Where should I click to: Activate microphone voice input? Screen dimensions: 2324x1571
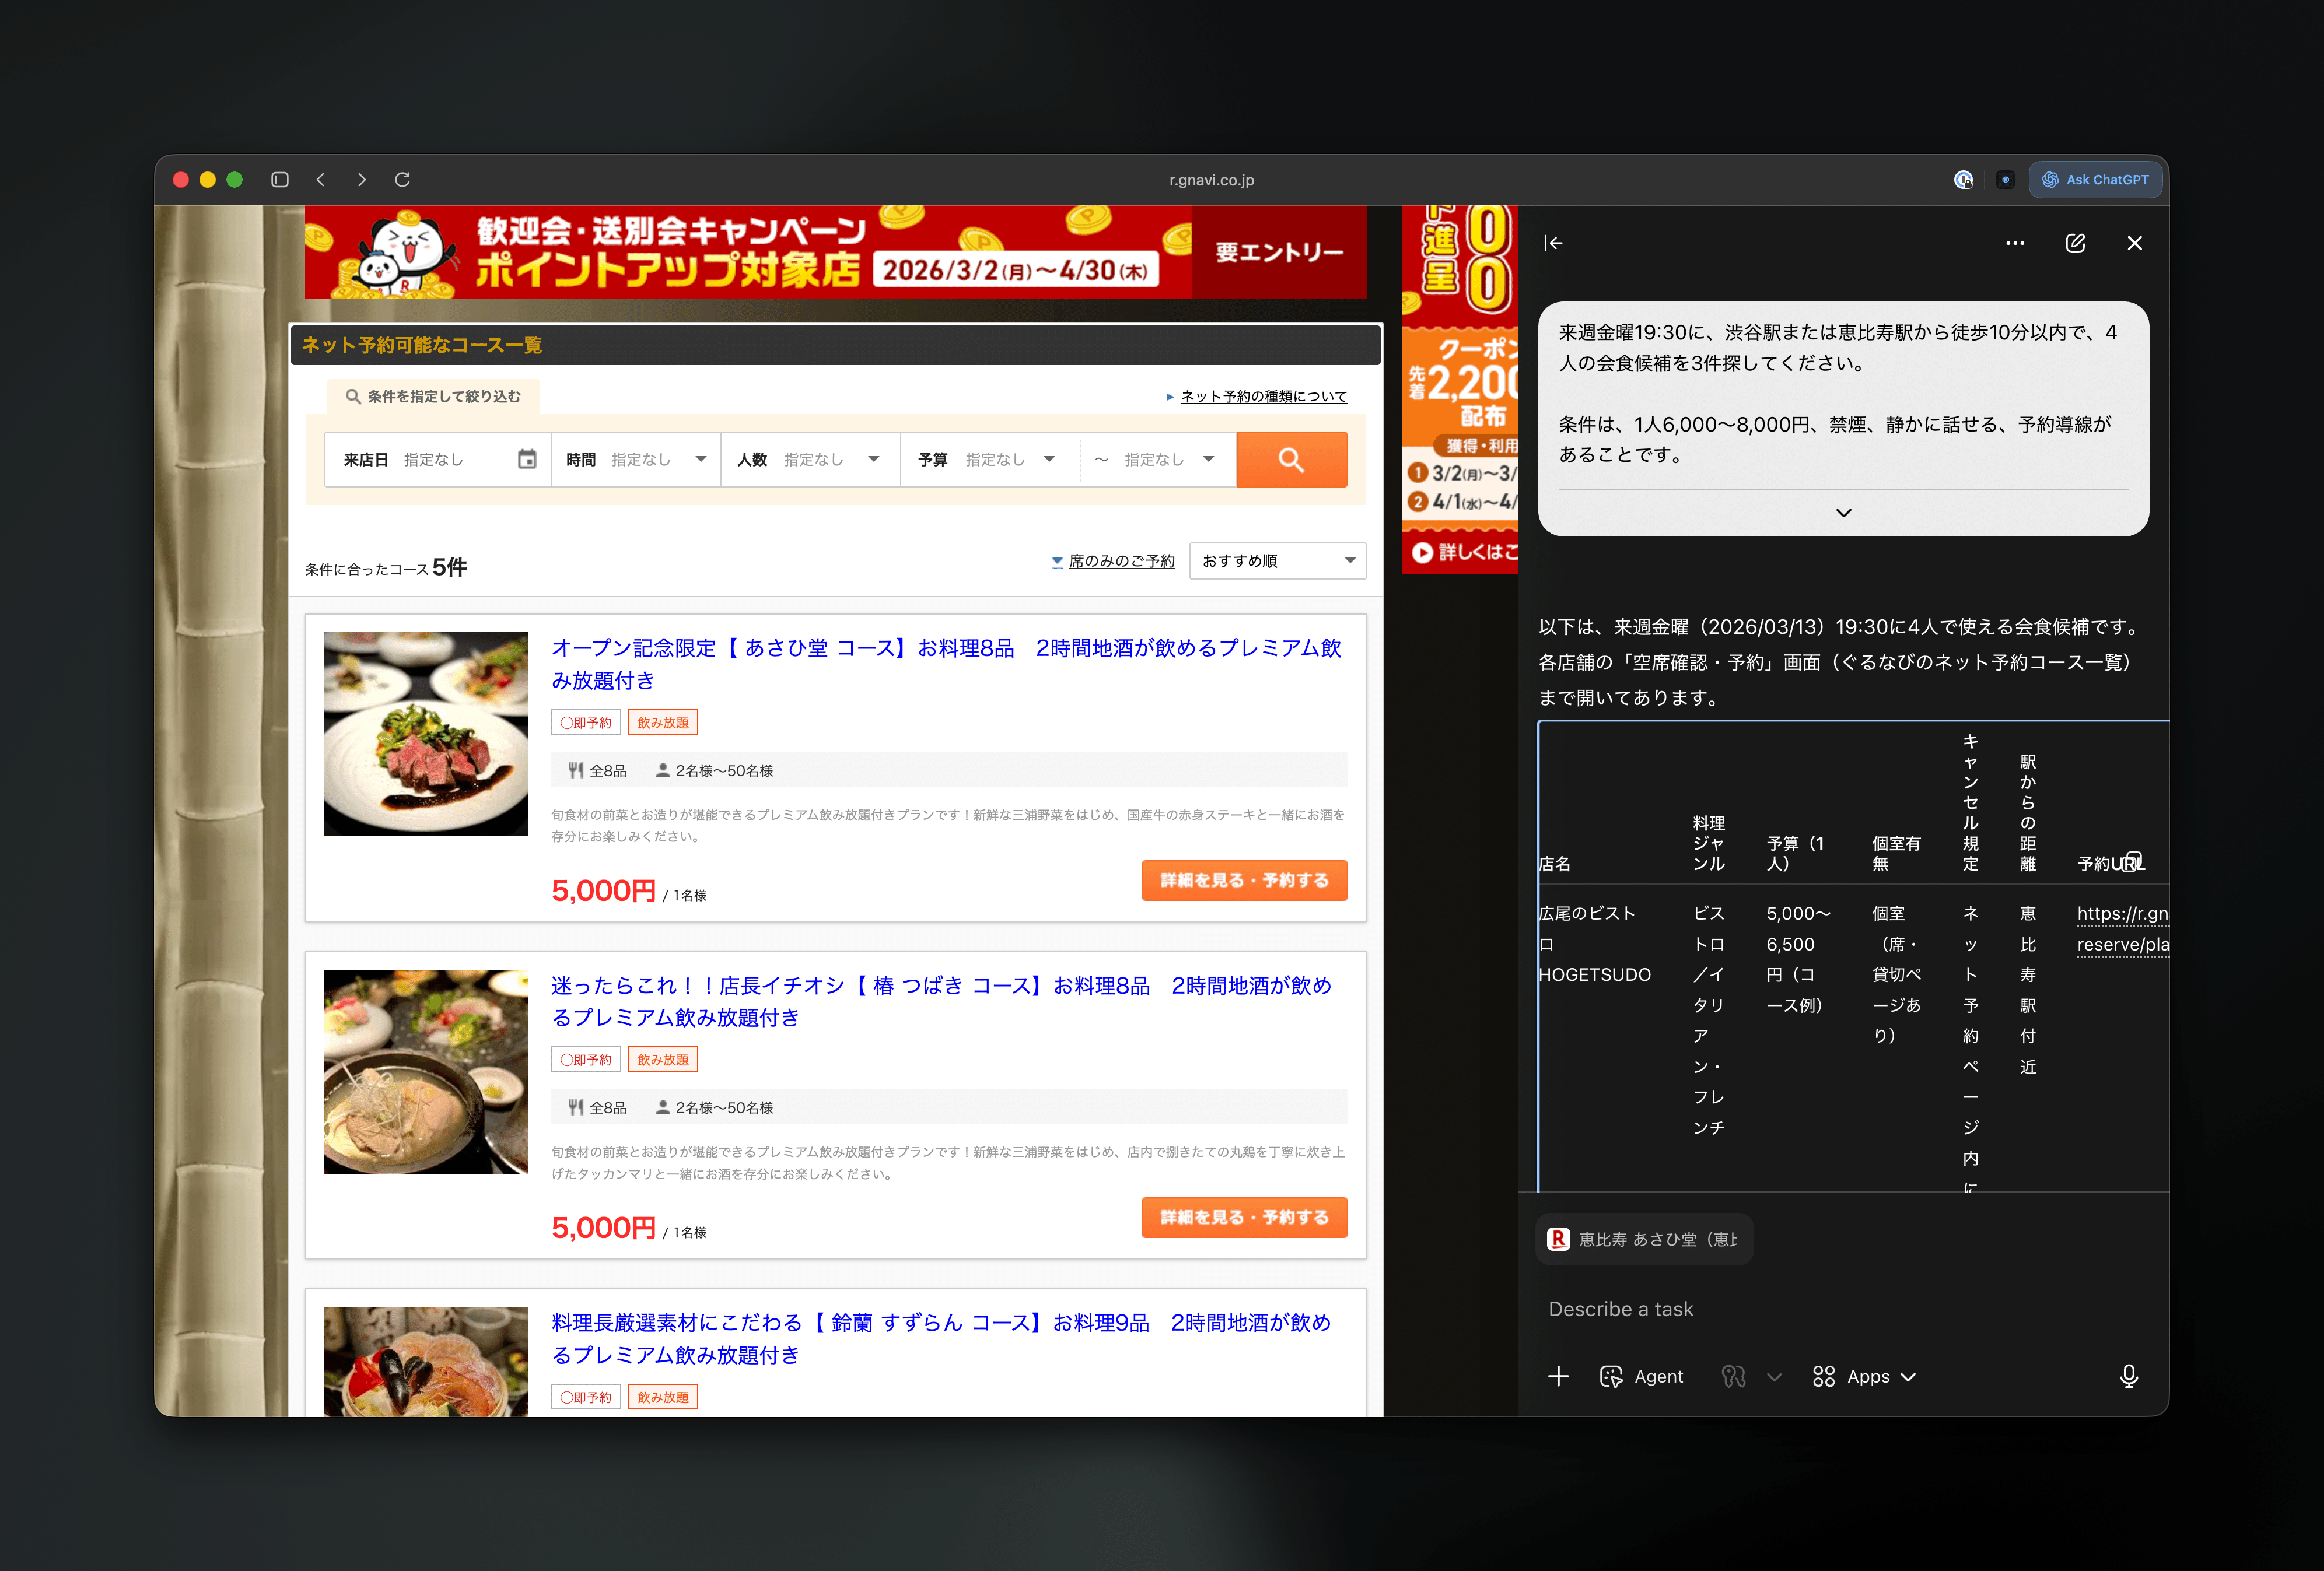(2128, 1376)
